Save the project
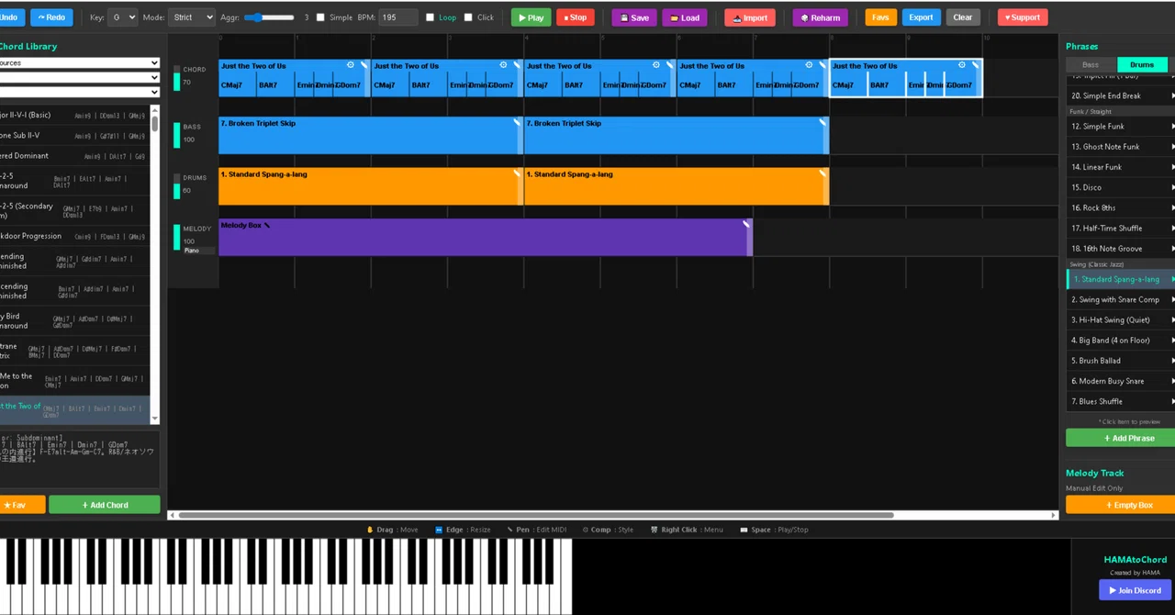The image size is (1175, 615). pos(634,17)
